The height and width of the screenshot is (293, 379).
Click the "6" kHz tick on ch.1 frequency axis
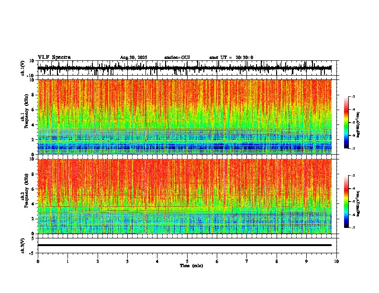[33, 110]
